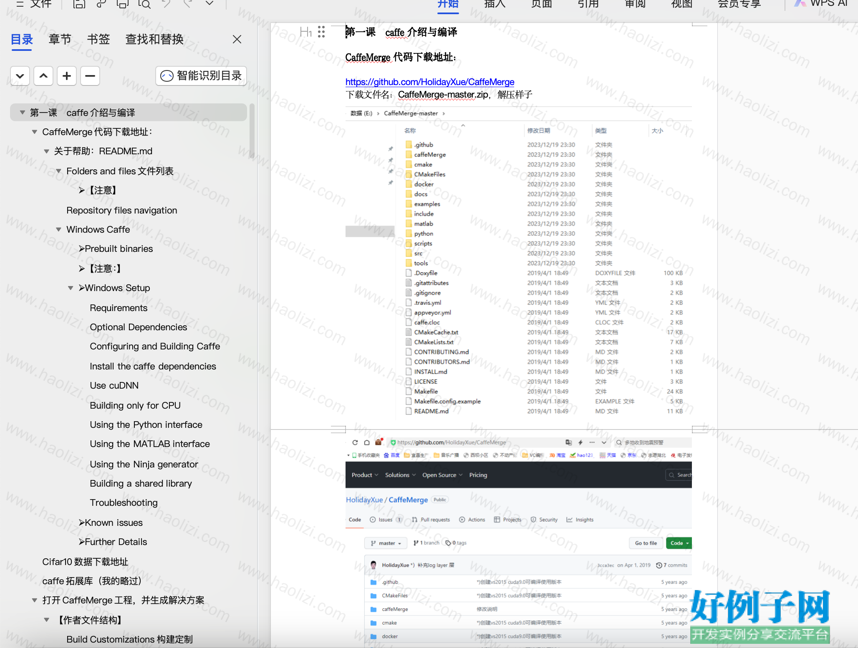The height and width of the screenshot is (648, 858).
Task: Jump to Requirements in outline
Action: click(119, 308)
